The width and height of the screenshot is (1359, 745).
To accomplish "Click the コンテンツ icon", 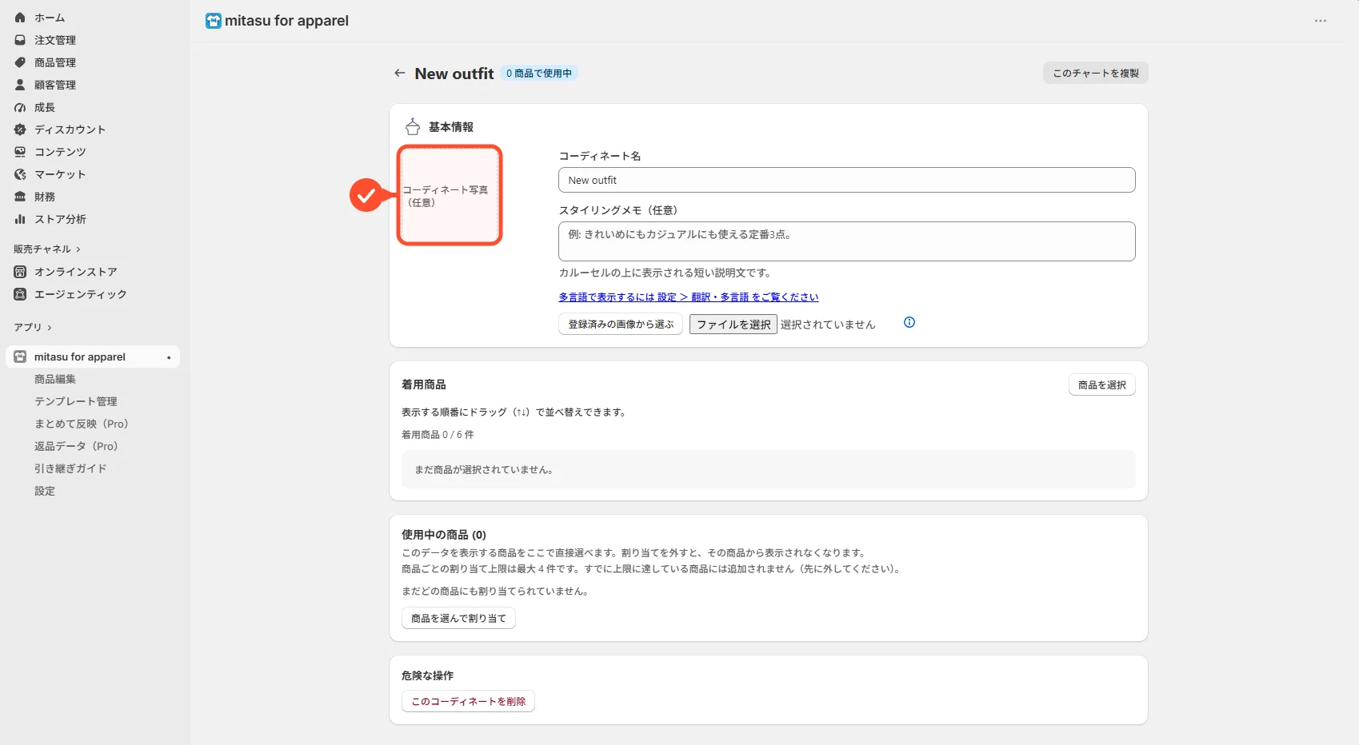I will [x=20, y=152].
